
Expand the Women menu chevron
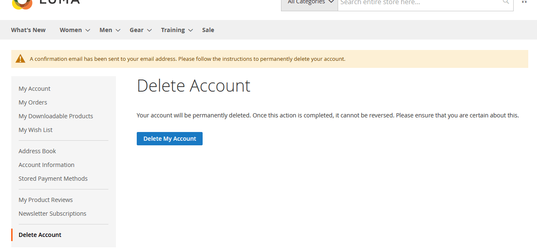point(88,30)
